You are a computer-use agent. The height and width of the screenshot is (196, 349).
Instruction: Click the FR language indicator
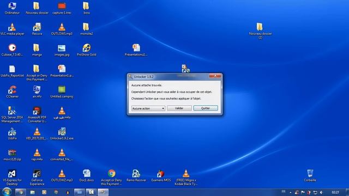pos(284,192)
